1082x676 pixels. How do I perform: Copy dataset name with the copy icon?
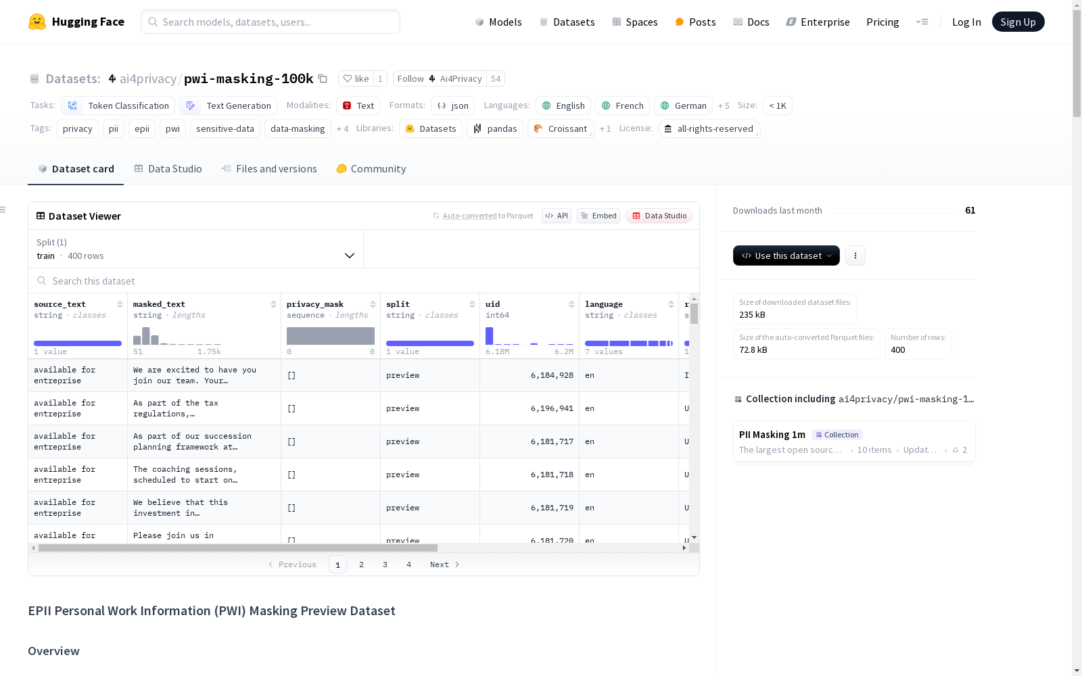click(x=323, y=78)
